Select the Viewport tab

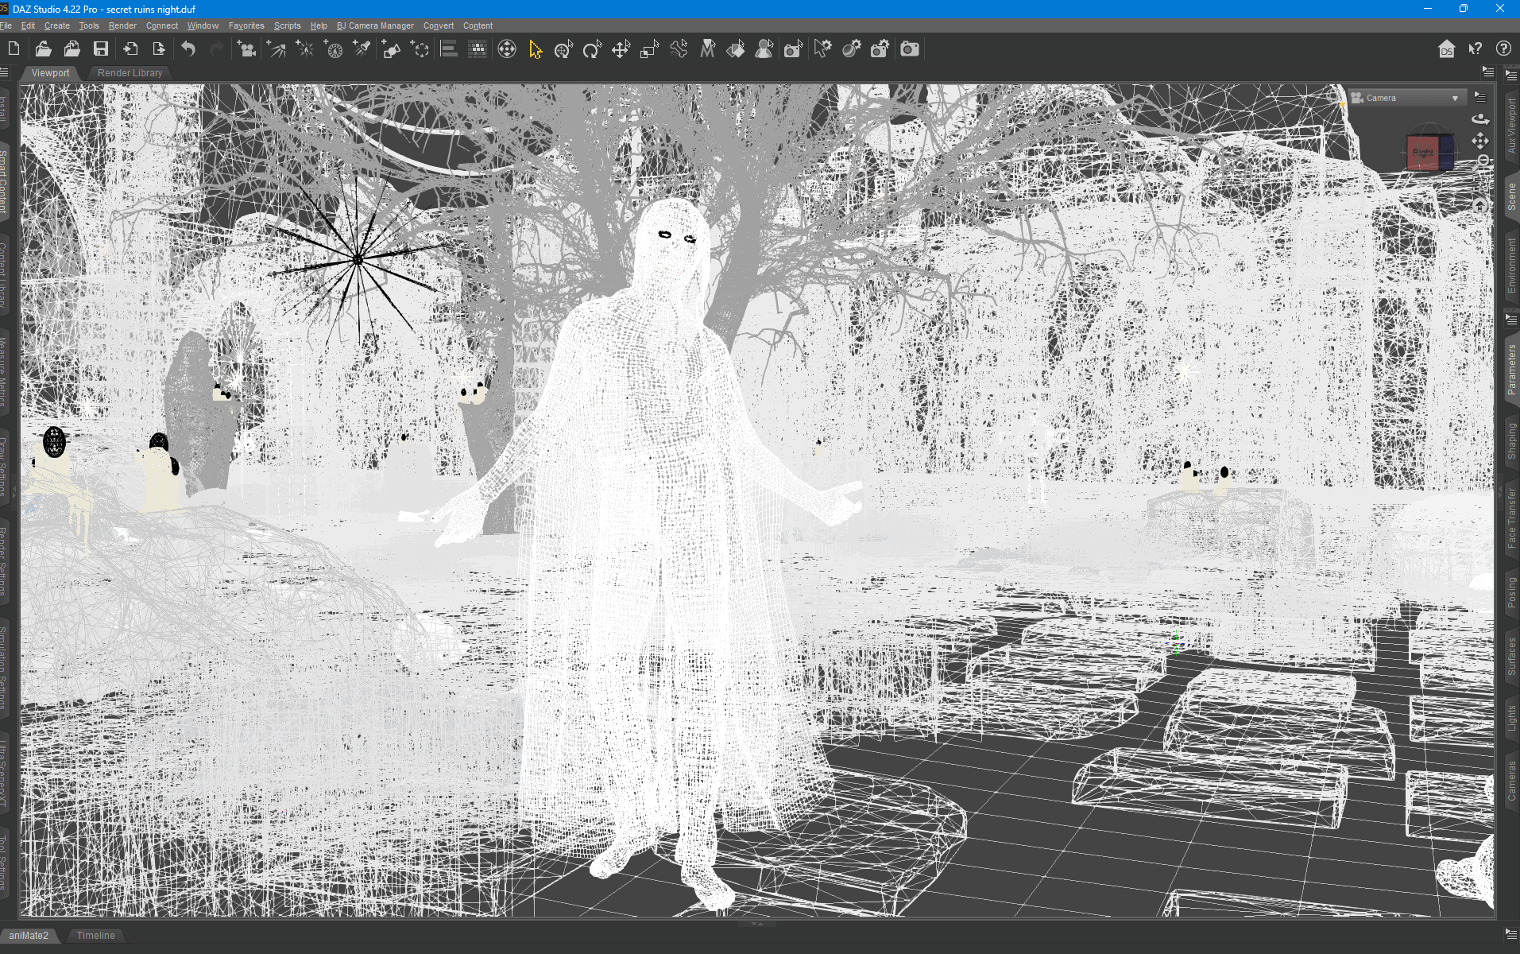coord(50,73)
